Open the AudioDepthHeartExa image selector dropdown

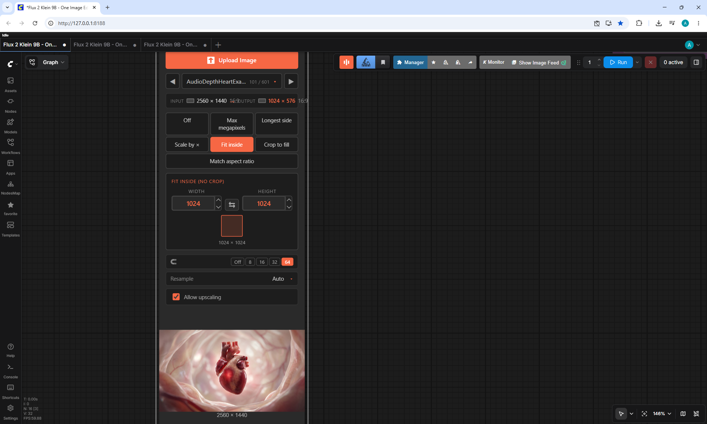click(232, 81)
